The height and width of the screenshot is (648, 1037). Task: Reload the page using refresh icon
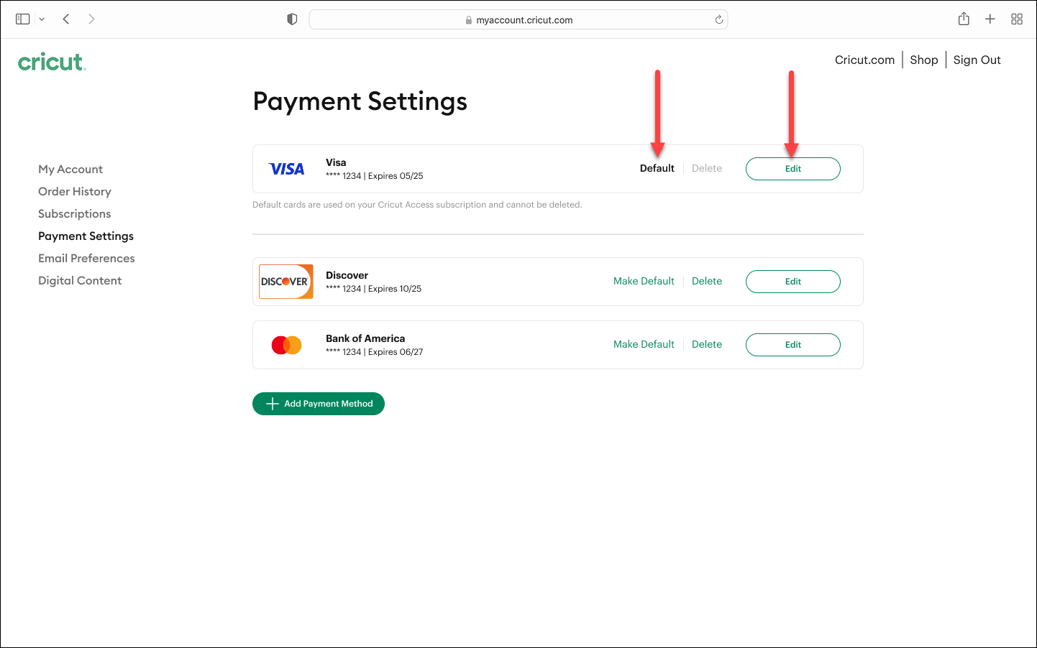tap(718, 20)
